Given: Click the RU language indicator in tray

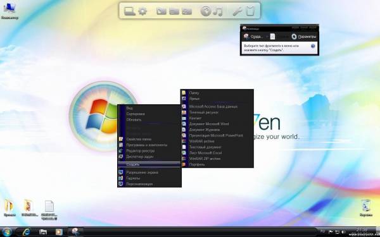Looking at the screenshot, I should [323, 232].
